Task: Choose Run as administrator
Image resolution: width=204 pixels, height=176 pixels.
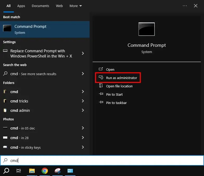Action: tap(121, 78)
